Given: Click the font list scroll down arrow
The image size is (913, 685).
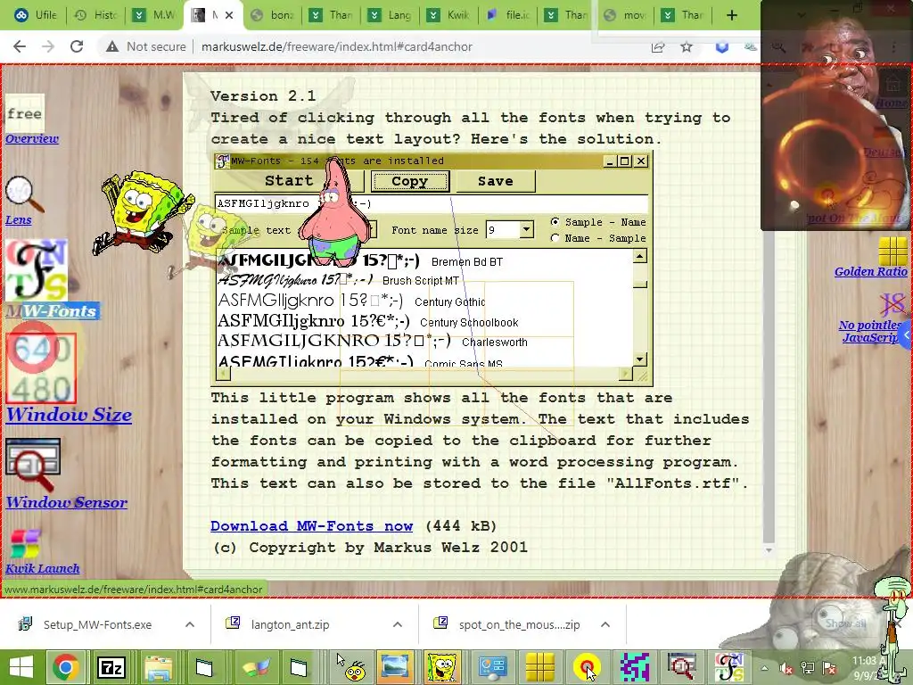Looking at the screenshot, I should point(640,359).
